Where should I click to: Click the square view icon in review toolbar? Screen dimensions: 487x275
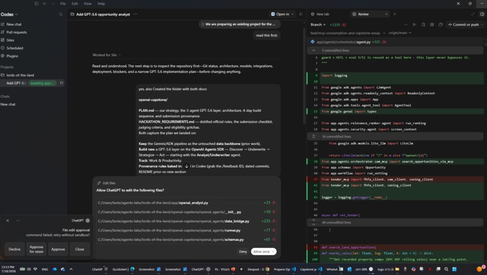[432, 25]
